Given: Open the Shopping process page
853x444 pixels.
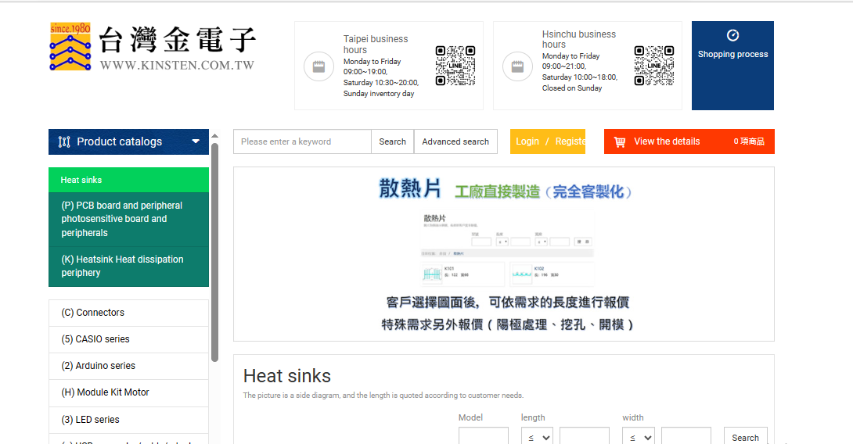Looking at the screenshot, I should click(x=732, y=66).
